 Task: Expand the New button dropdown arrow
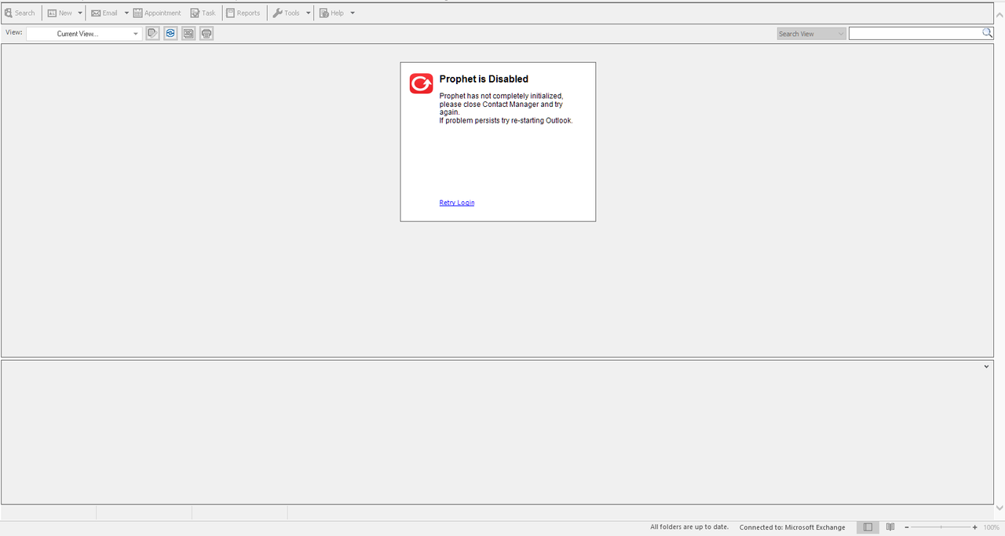[x=80, y=13]
